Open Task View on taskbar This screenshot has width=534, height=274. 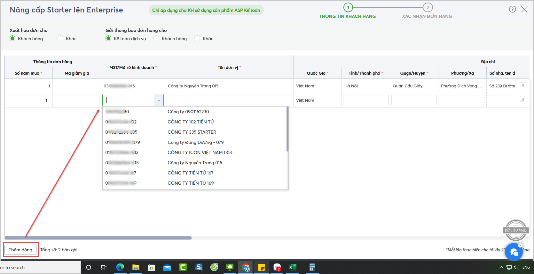tap(104, 267)
